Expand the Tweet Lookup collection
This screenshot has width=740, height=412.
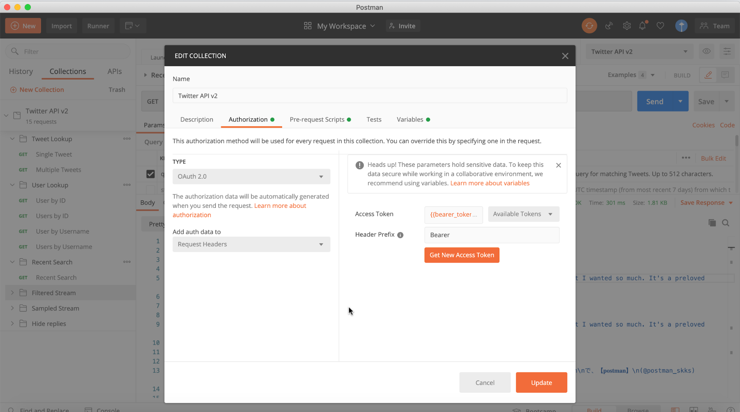click(x=12, y=139)
